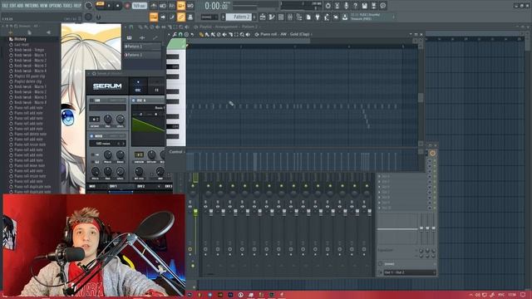Open the global snap selector dropdown
532x299 pixels.
(209, 17)
